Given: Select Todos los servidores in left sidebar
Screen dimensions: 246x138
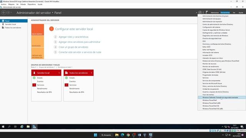Looking at the screenshot, I should [13, 28].
